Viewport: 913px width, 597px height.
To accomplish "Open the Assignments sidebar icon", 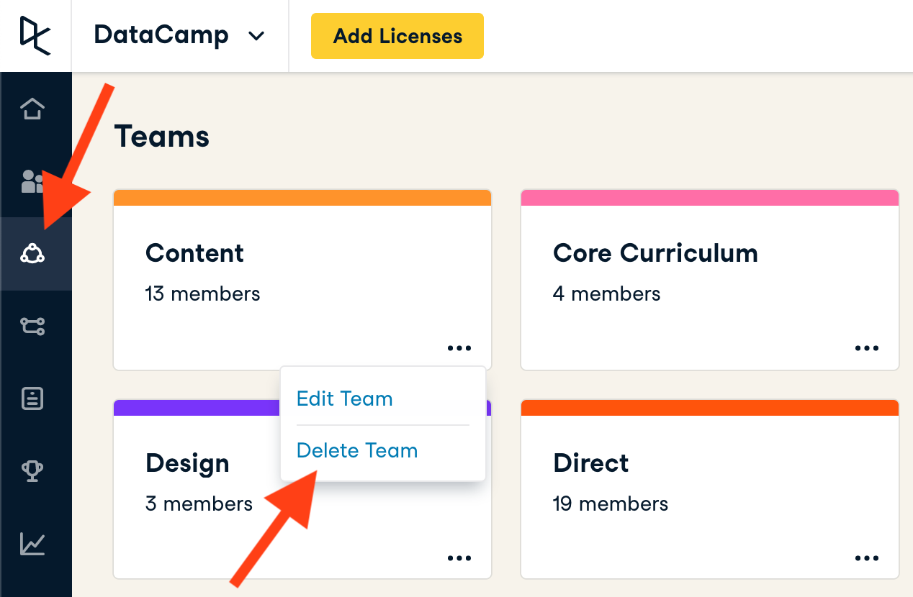I will point(33,398).
